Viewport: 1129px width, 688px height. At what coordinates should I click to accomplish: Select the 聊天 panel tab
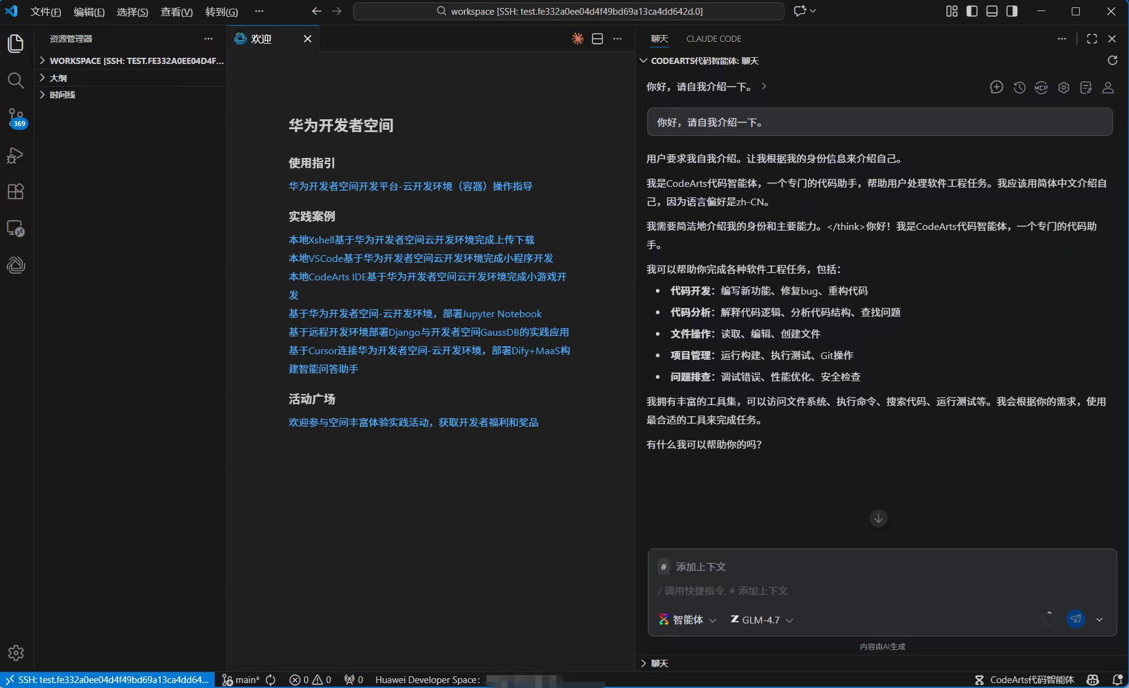pos(660,39)
